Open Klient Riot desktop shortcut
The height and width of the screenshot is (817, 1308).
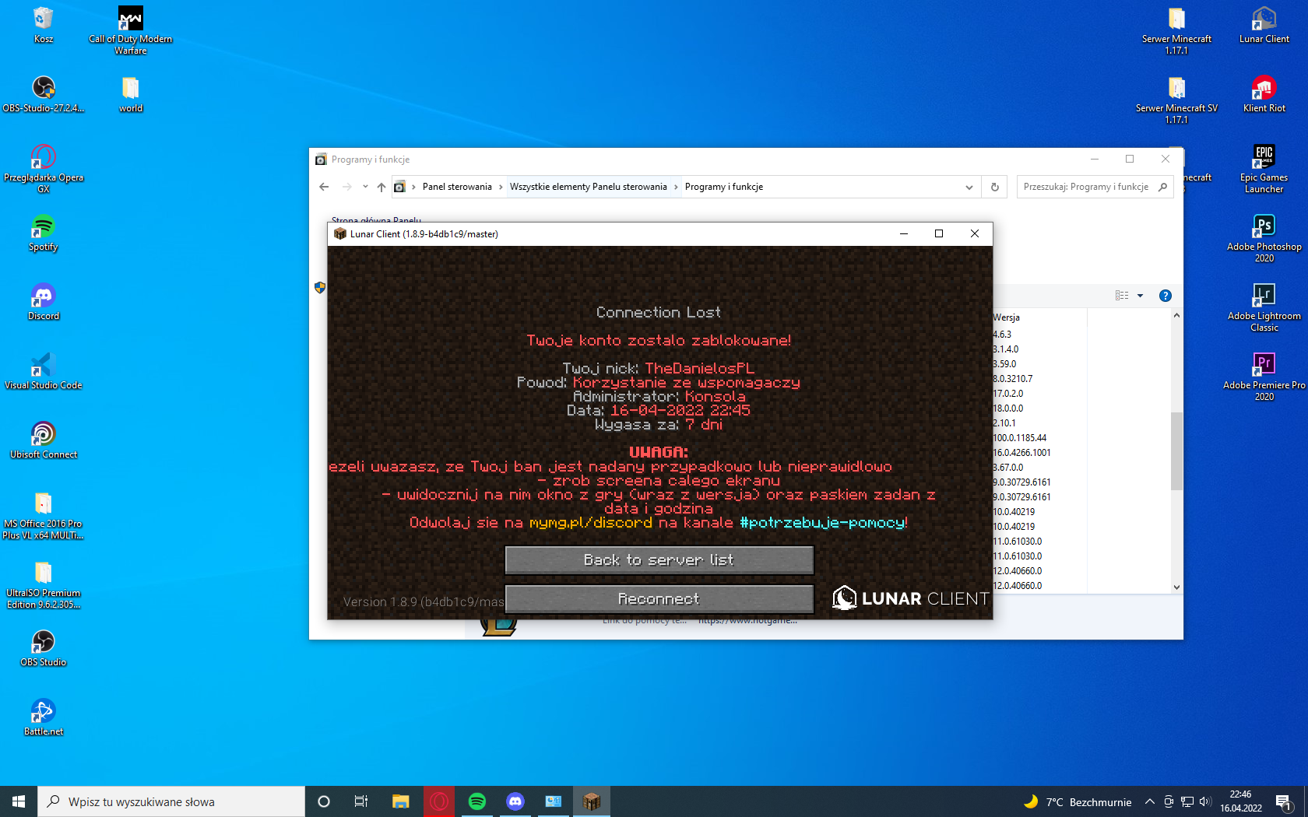tap(1264, 94)
